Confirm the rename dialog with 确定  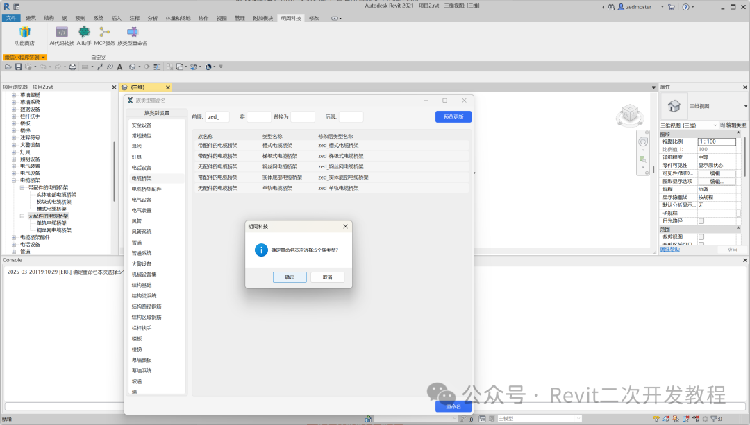[x=290, y=277]
